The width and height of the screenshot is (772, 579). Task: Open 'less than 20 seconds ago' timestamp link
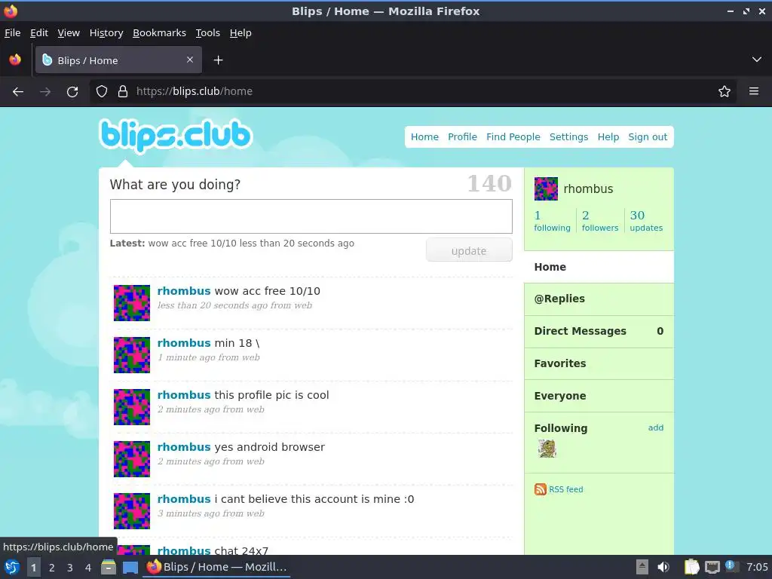pyautogui.click(x=212, y=305)
